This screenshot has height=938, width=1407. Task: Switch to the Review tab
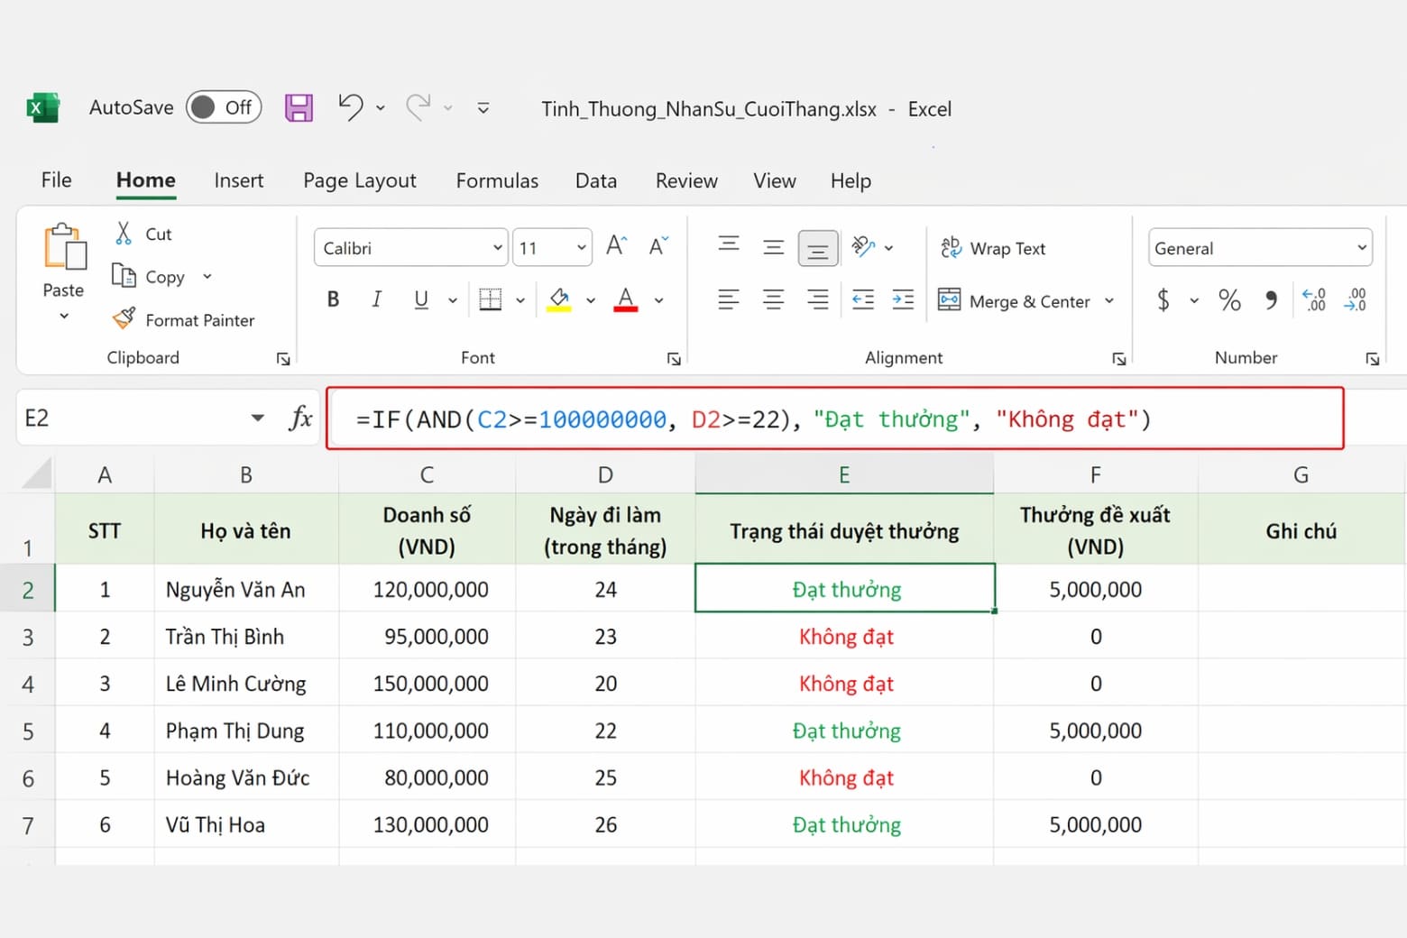[686, 180]
